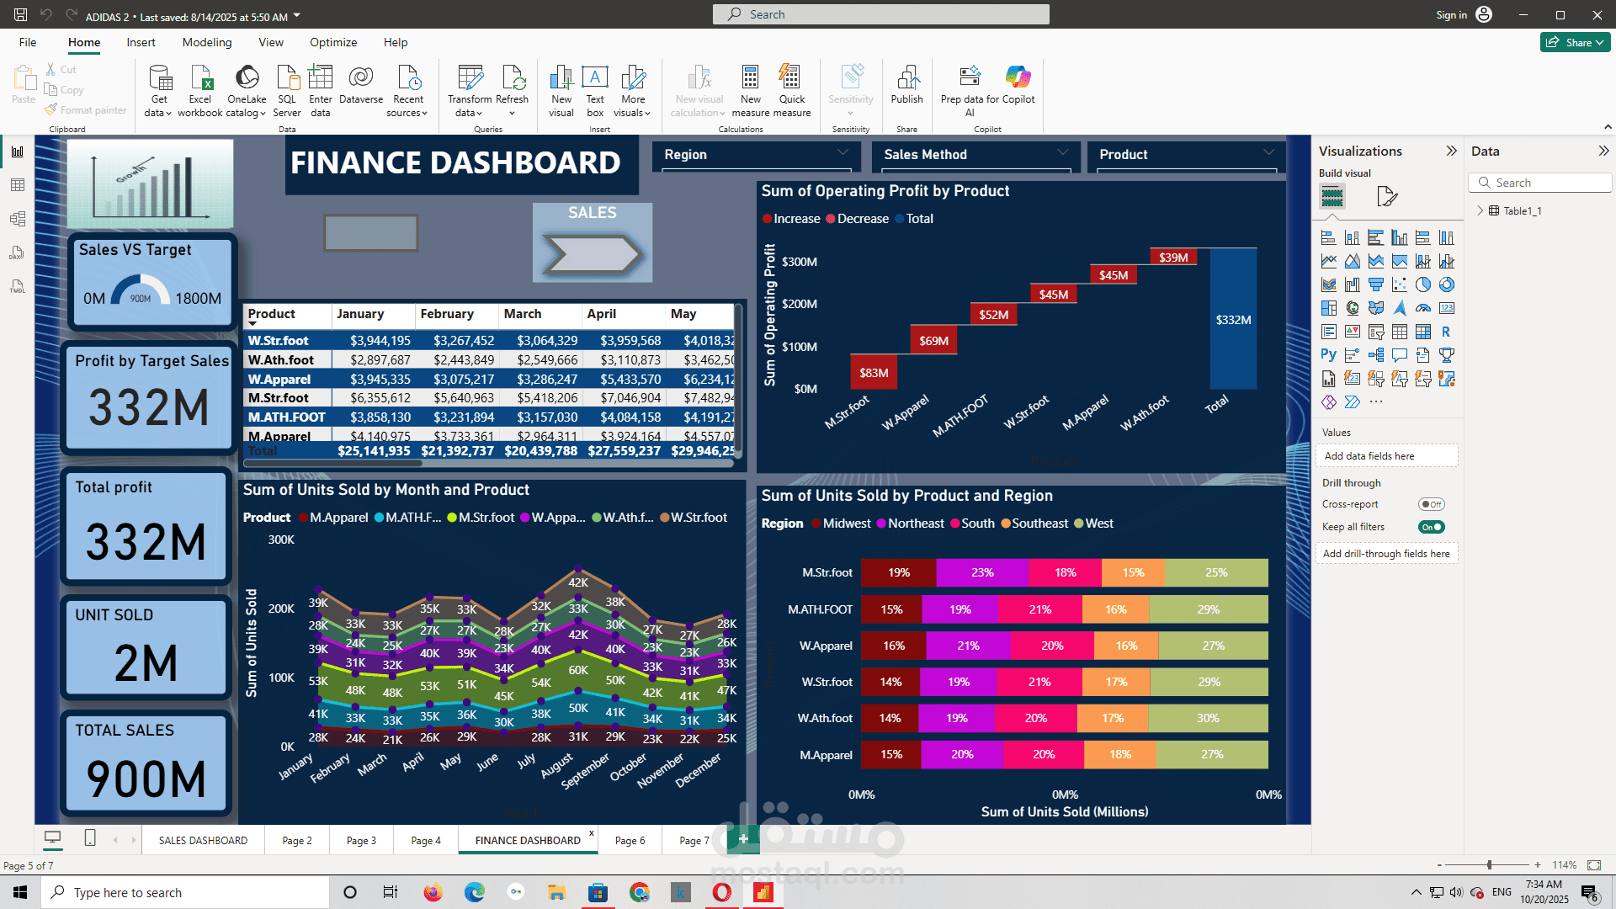Expand the Sales Method slicer dropdown
This screenshot has width=1616, height=909.
[1062, 152]
